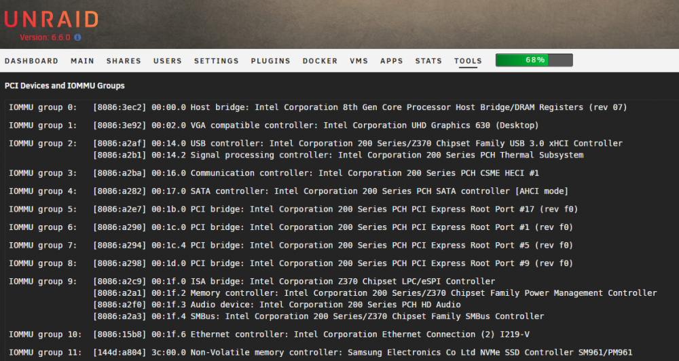Image resolution: width=679 pixels, height=361 pixels.
Task: Go to the Plugins tab
Action: pos(271,61)
